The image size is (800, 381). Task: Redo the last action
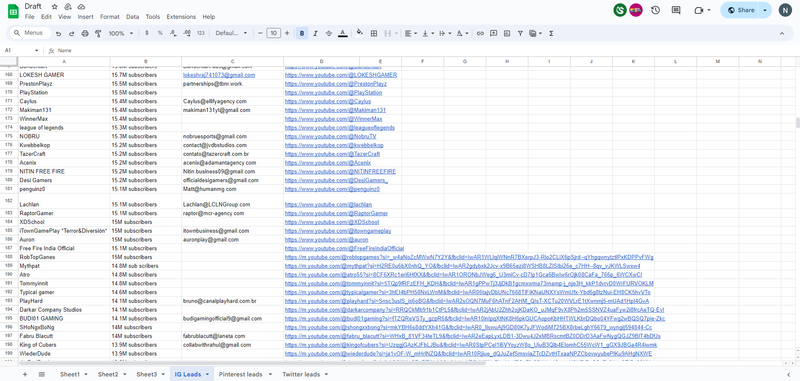[72, 33]
